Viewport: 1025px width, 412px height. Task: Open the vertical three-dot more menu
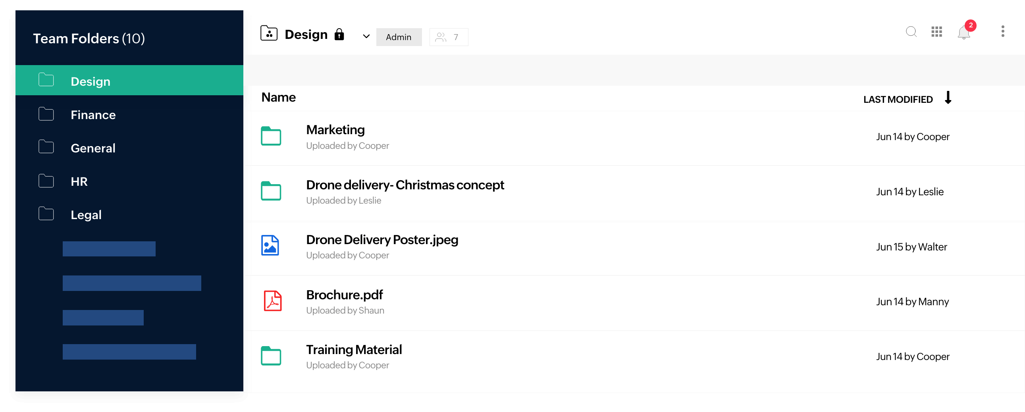click(x=1003, y=31)
